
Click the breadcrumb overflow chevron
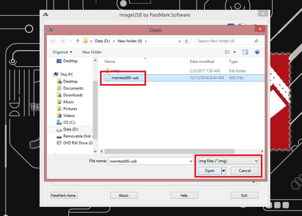click(91, 41)
